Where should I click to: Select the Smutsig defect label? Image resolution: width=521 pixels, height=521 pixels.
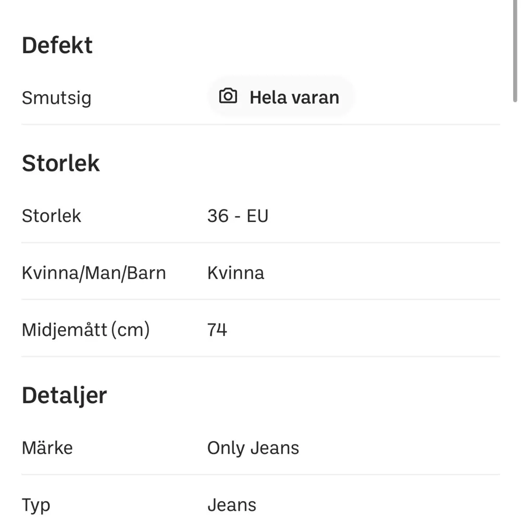(56, 97)
